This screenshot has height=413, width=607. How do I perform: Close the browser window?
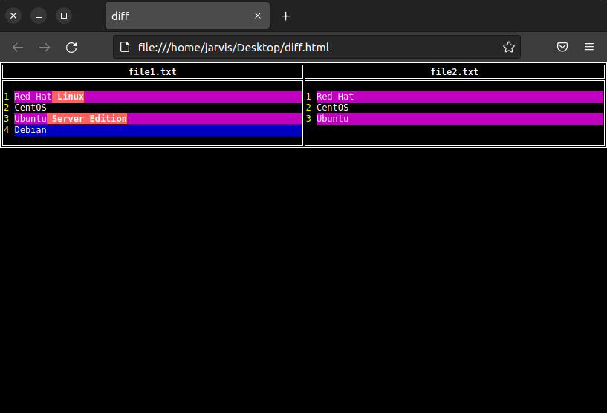[13, 16]
